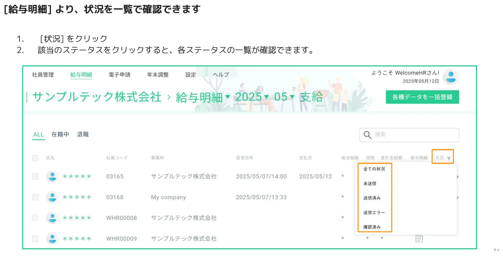Check the box for employee WHR00008

coord(35,218)
